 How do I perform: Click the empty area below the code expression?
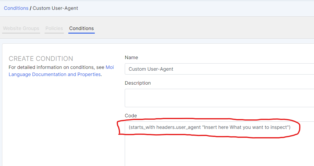tap(219, 151)
